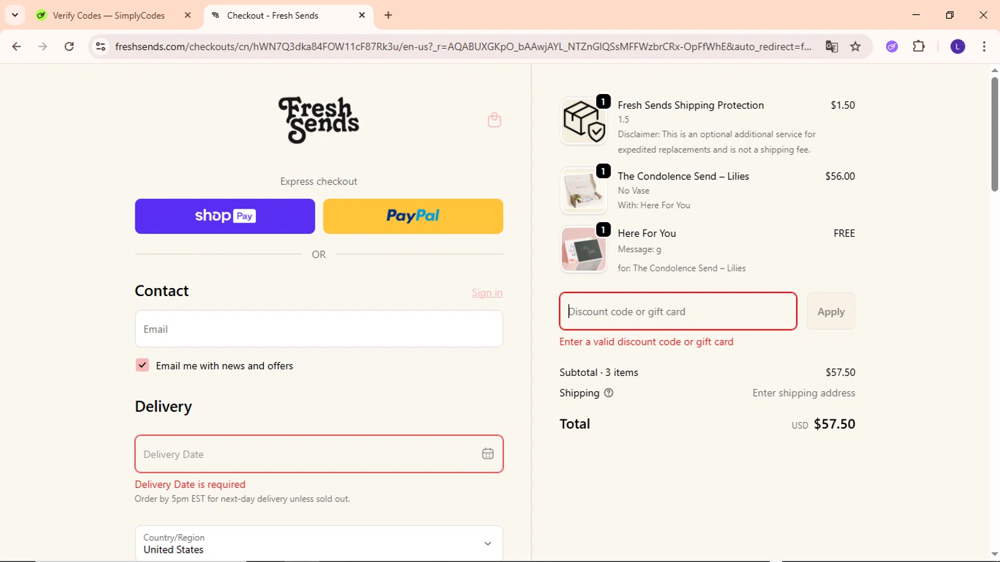View site information icon in address bar
The height and width of the screenshot is (562, 1000).
click(x=101, y=47)
